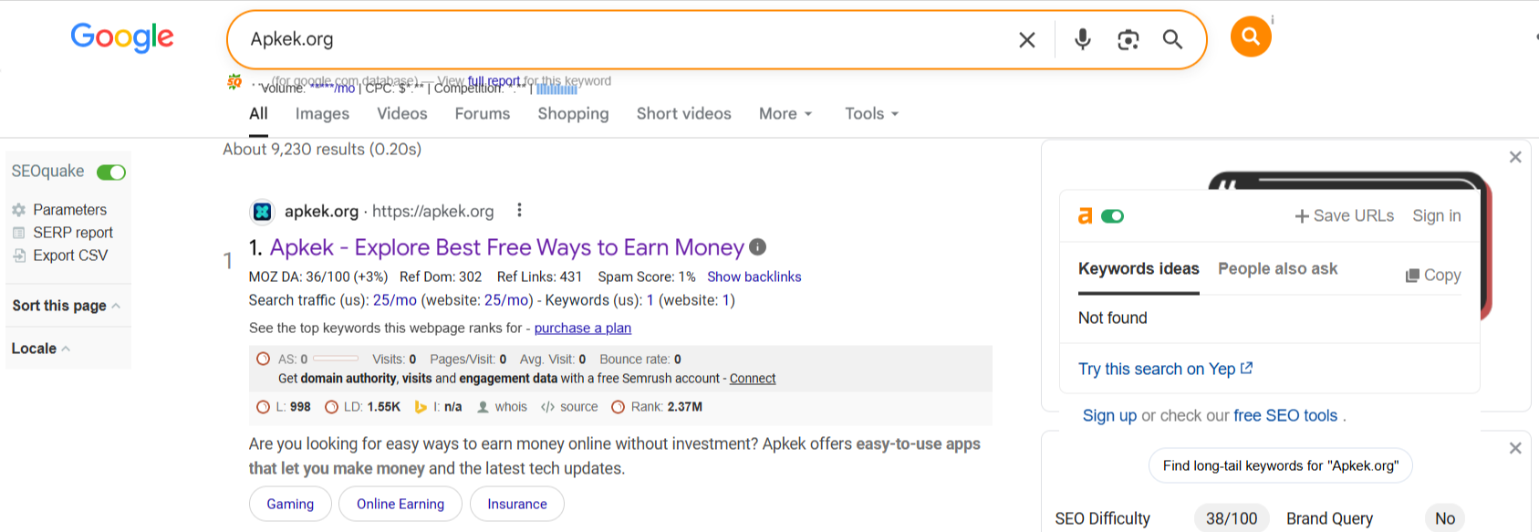Open the People also ask tab
This screenshot has height=532, width=1539.
click(1278, 269)
